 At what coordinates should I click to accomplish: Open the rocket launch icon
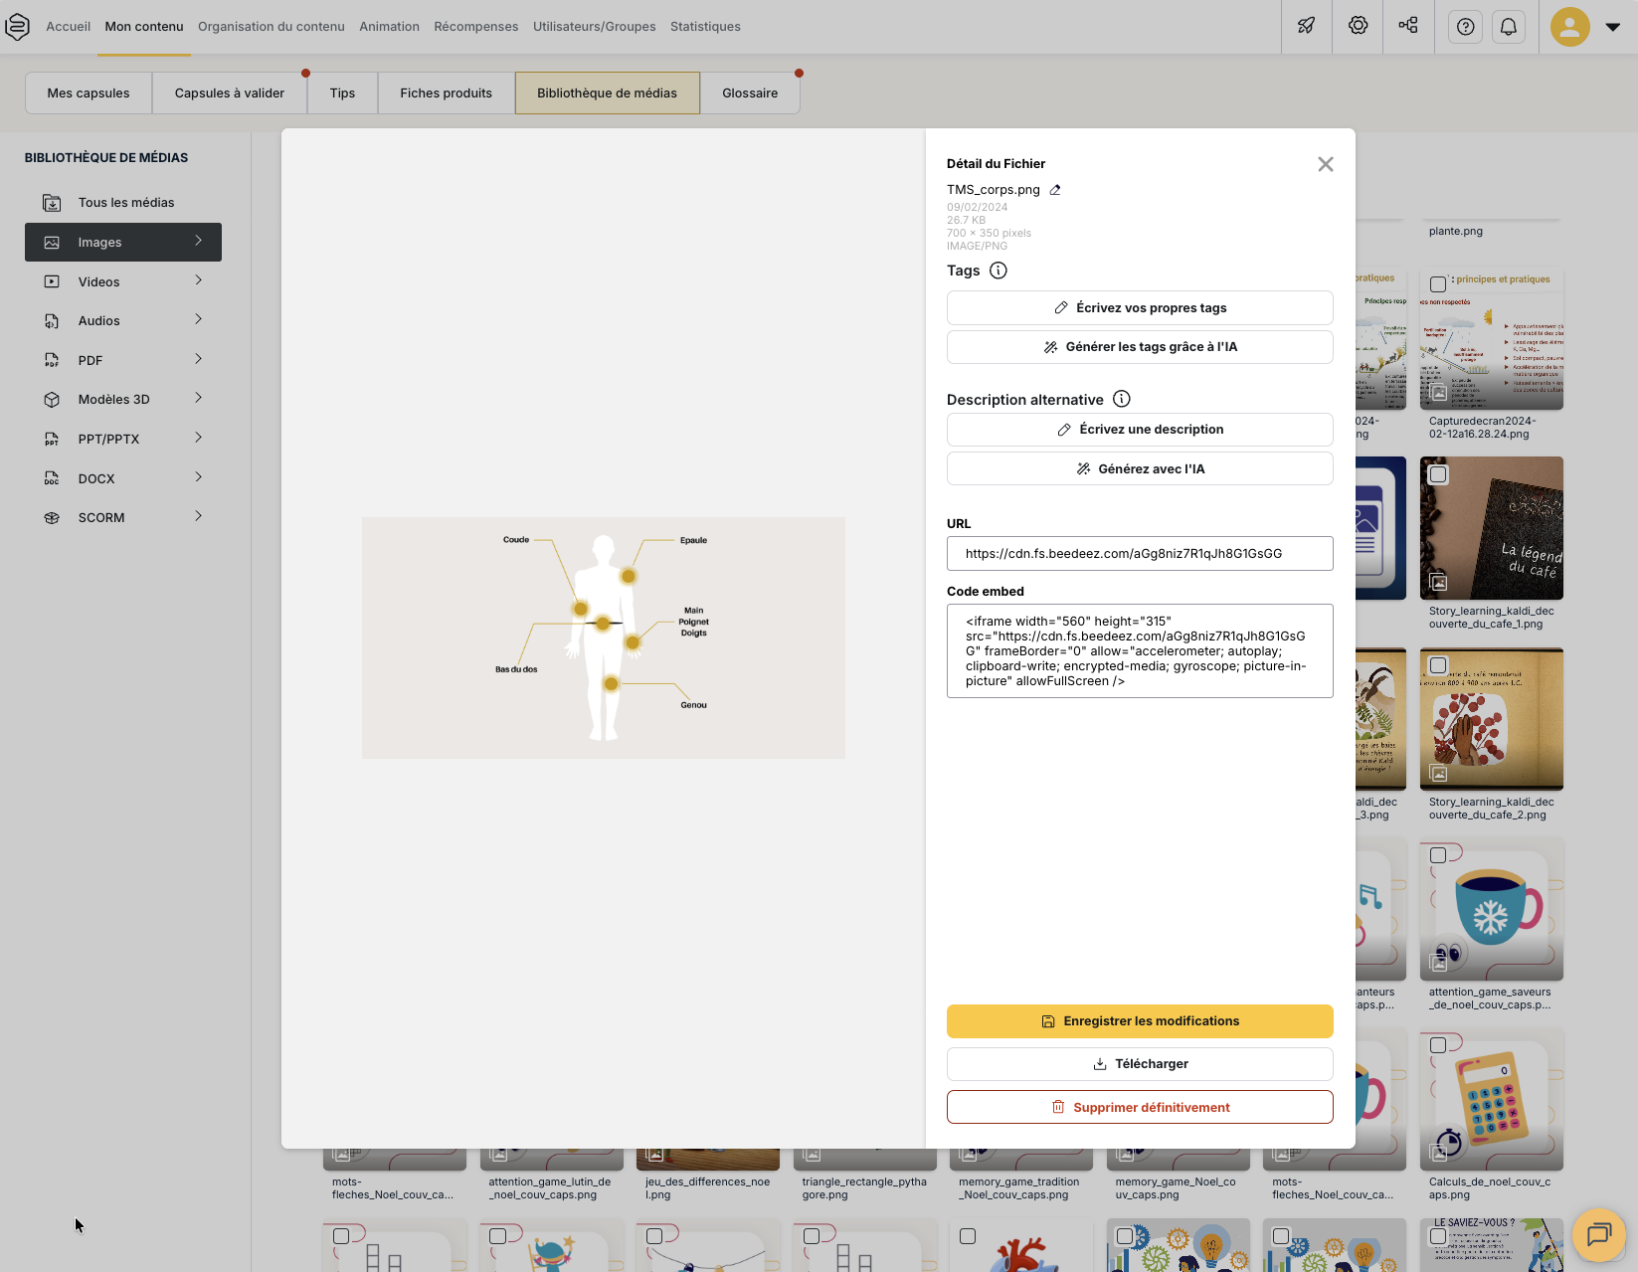(x=1307, y=26)
